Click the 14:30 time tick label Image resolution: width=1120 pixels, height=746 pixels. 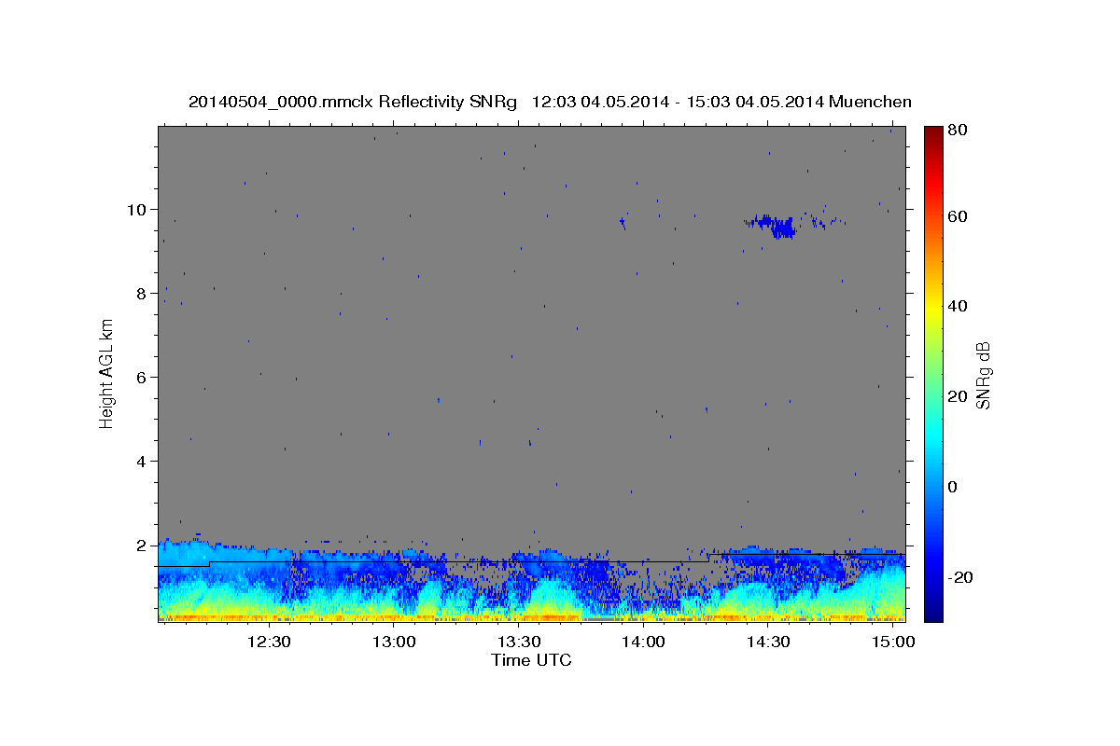769,642
